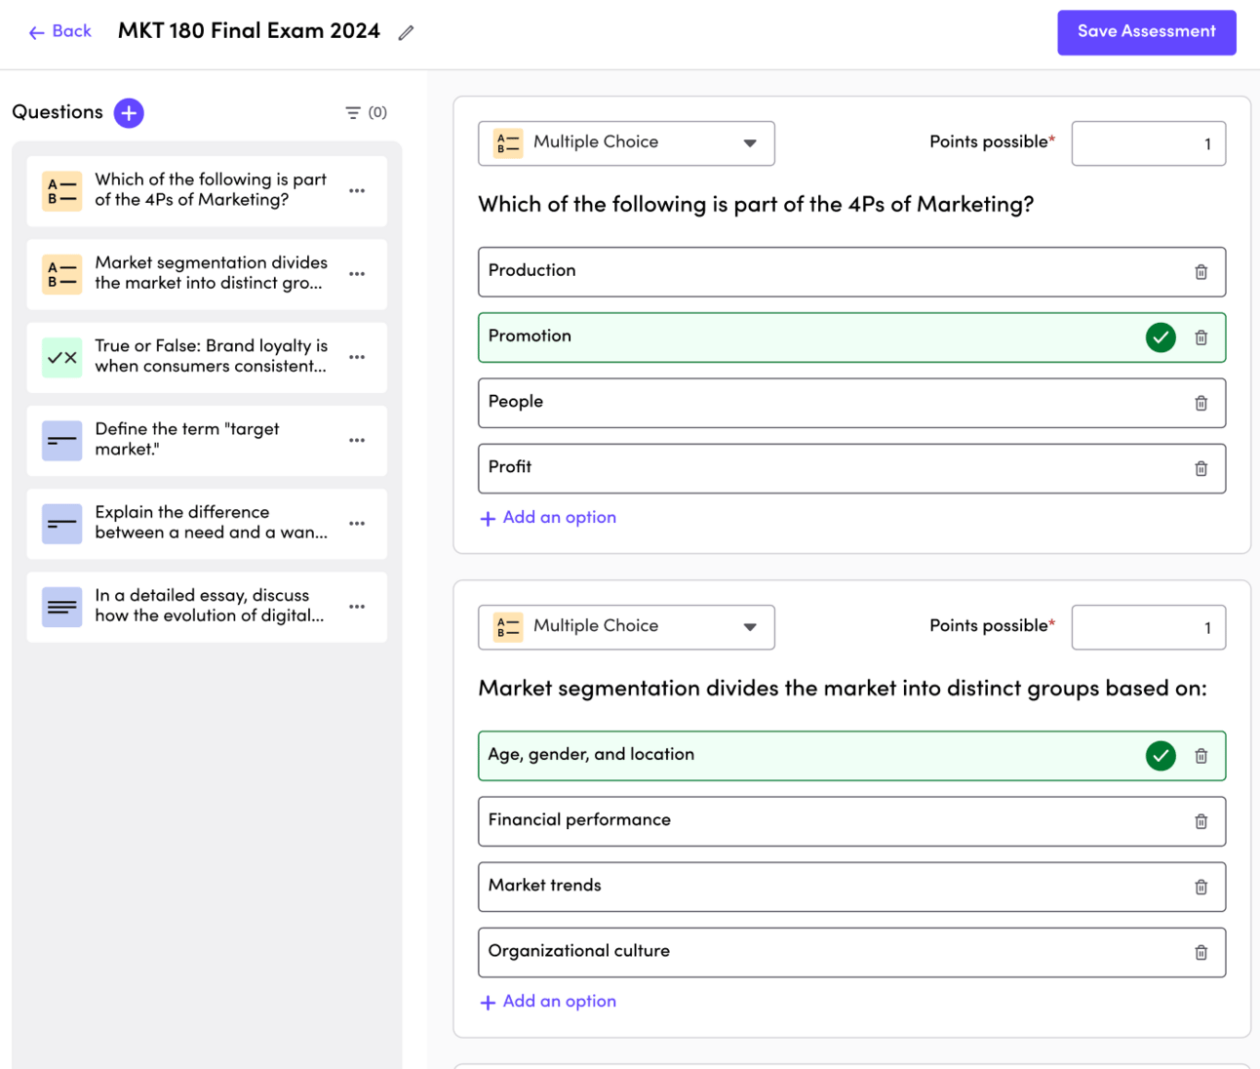Viewport: 1260px width, 1069px height.
Task: Select the Market segmentation question in sidebar
Action: click(207, 274)
